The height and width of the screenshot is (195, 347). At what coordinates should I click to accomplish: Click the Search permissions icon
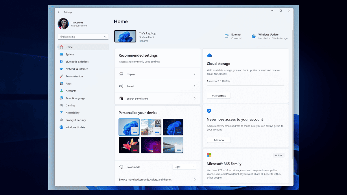point(121,99)
